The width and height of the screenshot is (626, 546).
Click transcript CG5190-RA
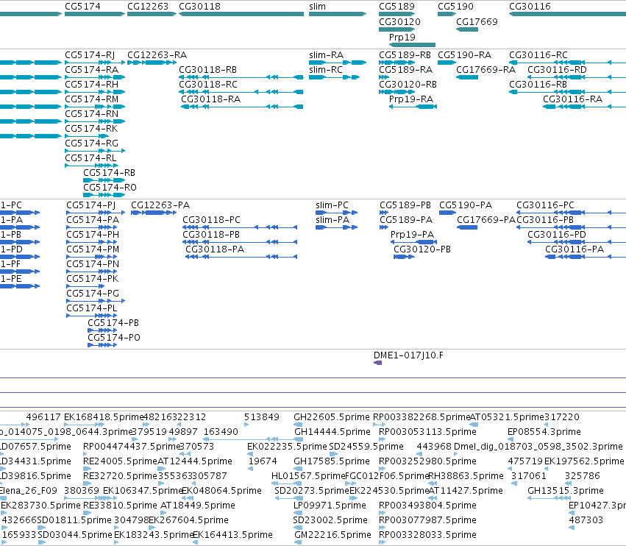click(x=465, y=54)
